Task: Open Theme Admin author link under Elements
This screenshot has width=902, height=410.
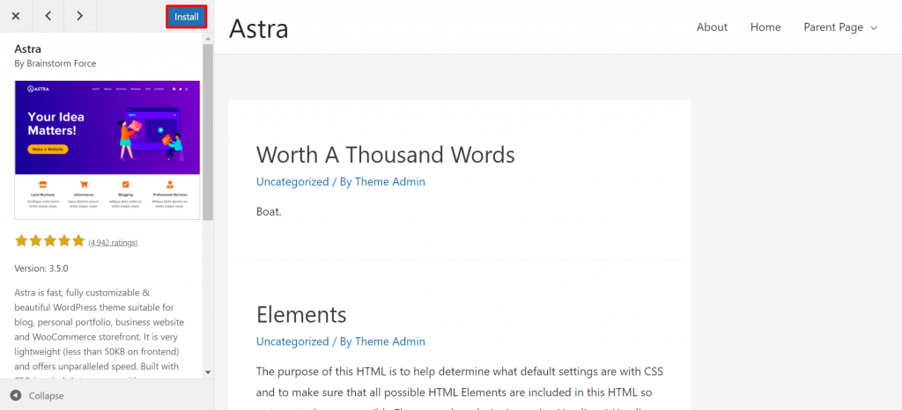Action: pos(390,341)
